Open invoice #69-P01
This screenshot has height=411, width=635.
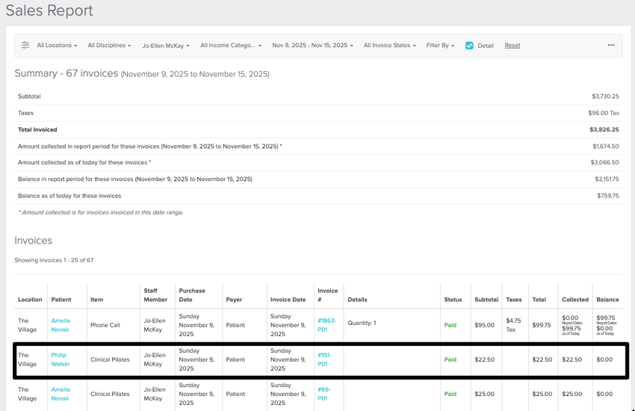pyautogui.click(x=323, y=394)
